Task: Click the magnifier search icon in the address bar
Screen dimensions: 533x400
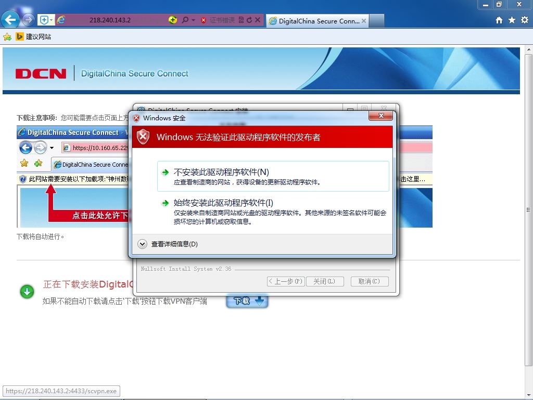Action: [x=185, y=20]
